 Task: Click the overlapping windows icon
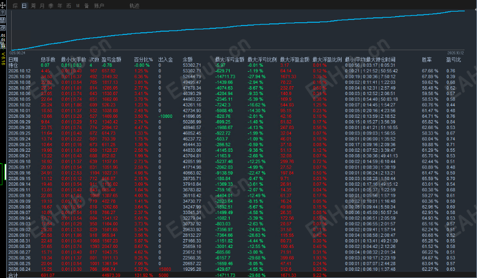click(3, 28)
